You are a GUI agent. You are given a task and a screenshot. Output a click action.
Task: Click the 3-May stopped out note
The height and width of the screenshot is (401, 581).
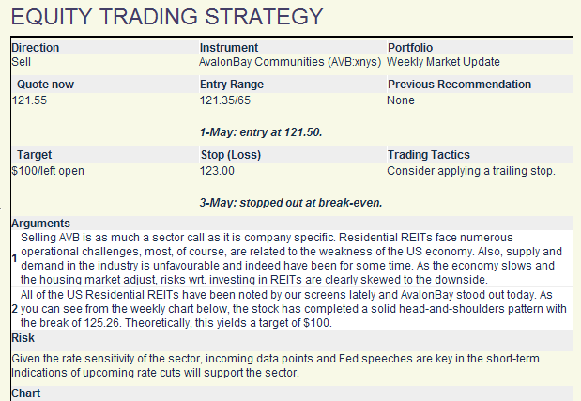pyautogui.click(x=291, y=203)
